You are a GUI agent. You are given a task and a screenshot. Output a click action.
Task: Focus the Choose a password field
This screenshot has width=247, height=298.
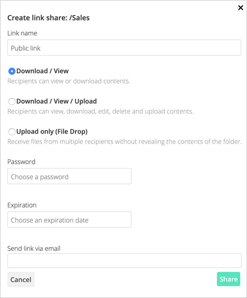pos(69,176)
